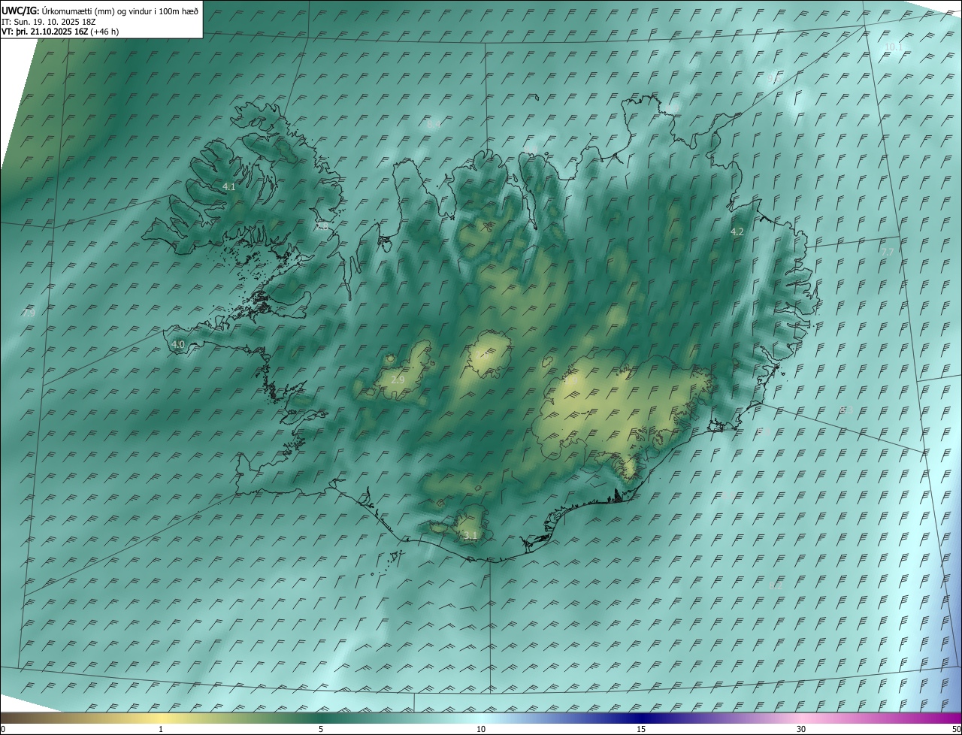962x735 pixels.
Task: Click the 4.2 value in east Iceland
Action: [737, 232]
